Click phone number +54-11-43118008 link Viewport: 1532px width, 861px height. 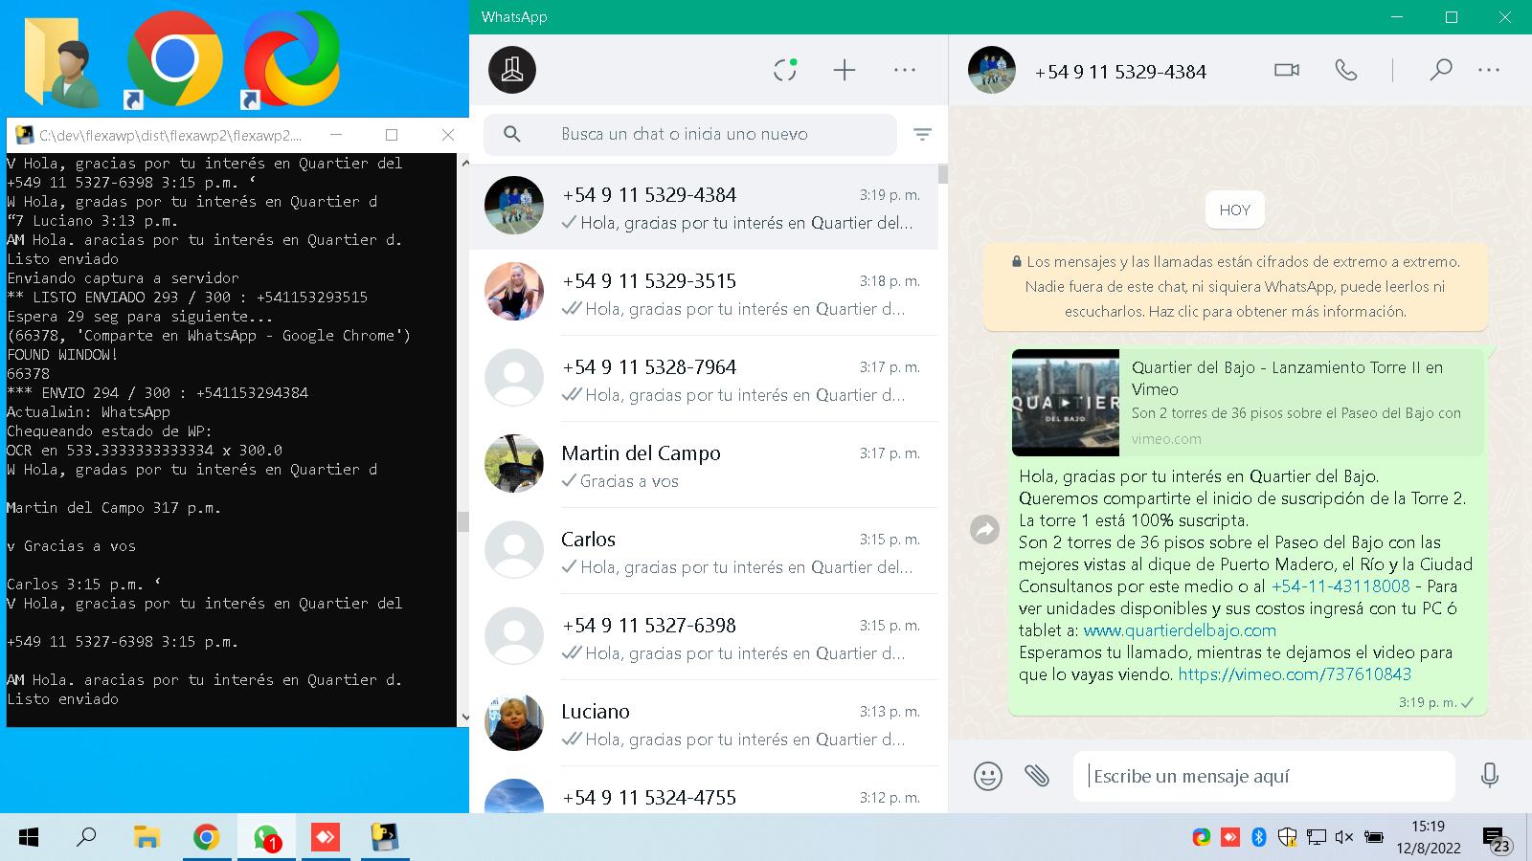point(1340,586)
